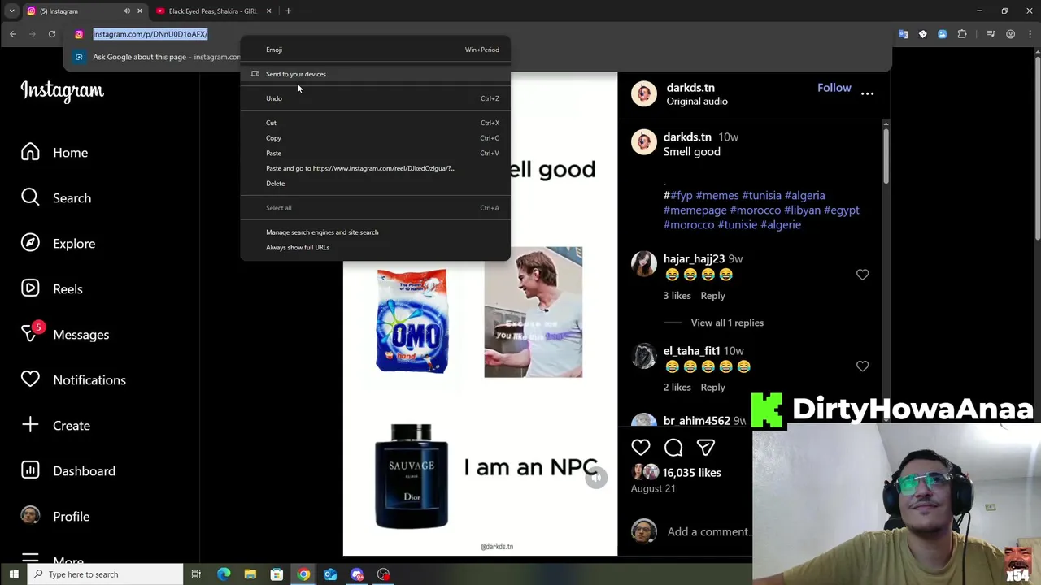
Task: Choose Cut from context menu
Action: [x=376, y=123]
